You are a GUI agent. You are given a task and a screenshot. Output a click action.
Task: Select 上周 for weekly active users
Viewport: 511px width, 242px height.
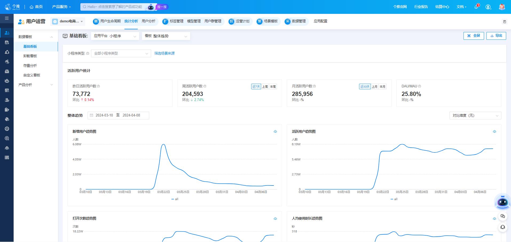[x=265, y=87]
